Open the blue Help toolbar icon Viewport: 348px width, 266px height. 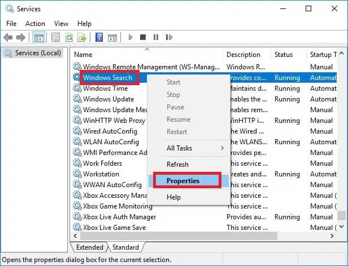[99, 37]
